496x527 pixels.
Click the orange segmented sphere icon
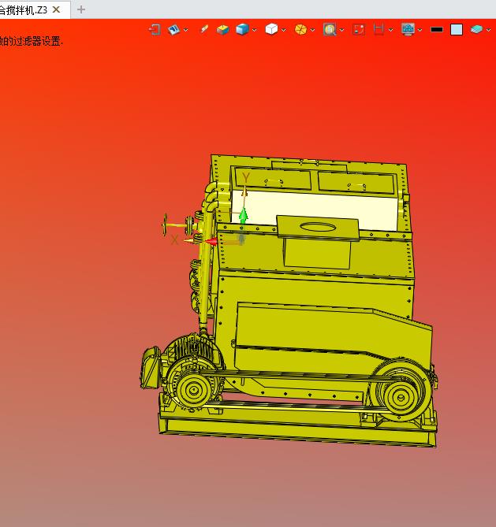click(300, 30)
